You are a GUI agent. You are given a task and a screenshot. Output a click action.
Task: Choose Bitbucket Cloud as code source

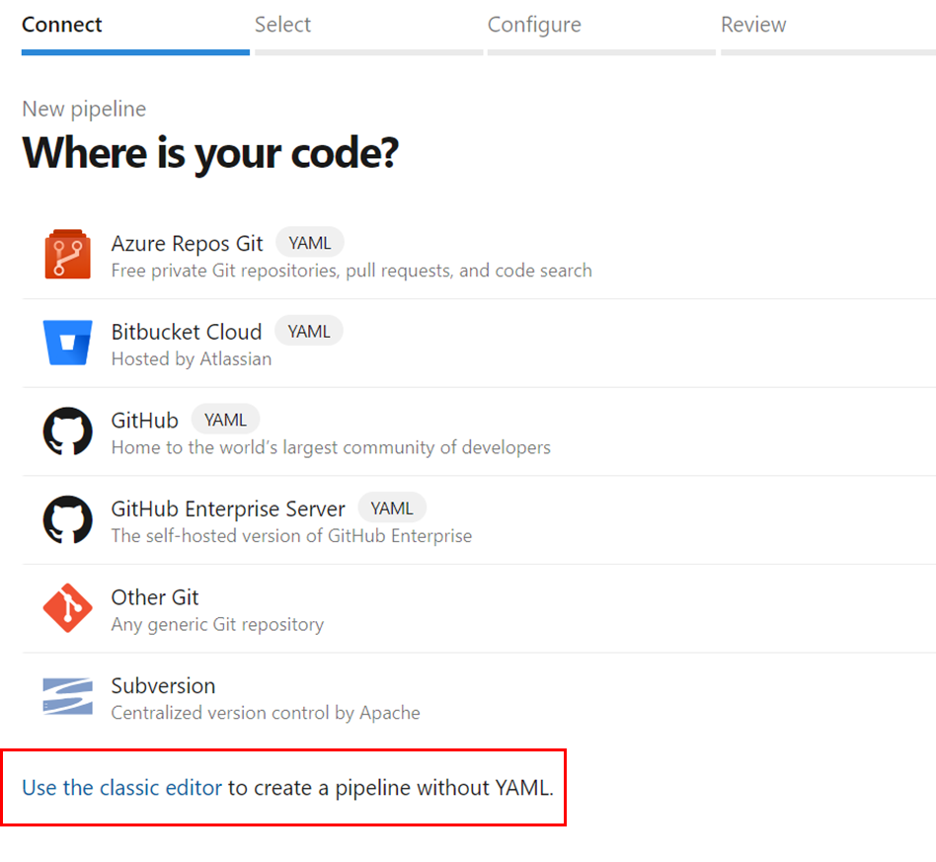pyautogui.click(x=187, y=332)
